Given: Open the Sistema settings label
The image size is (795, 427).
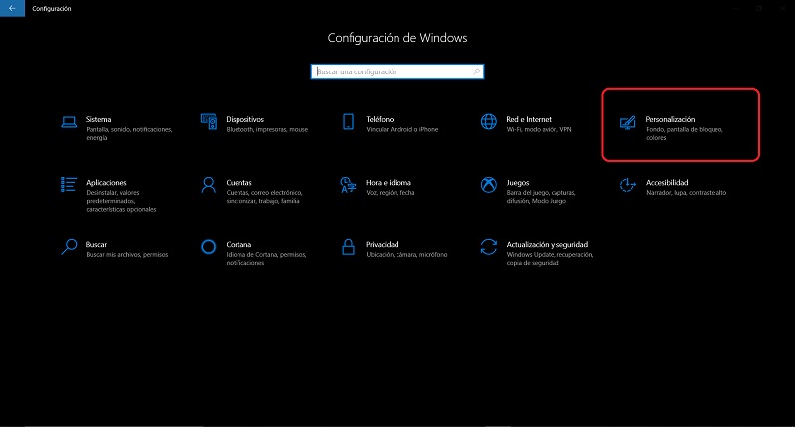Looking at the screenshot, I should 99,119.
